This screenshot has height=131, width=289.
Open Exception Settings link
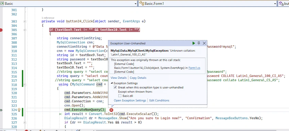click(130, 100)
